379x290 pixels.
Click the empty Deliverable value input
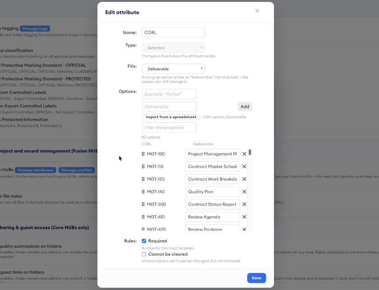click(169, 107)
